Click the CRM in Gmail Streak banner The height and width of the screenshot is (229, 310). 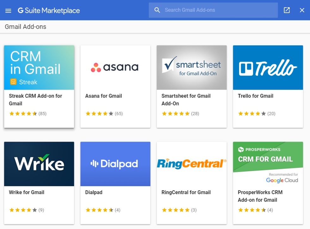point(39,68)
